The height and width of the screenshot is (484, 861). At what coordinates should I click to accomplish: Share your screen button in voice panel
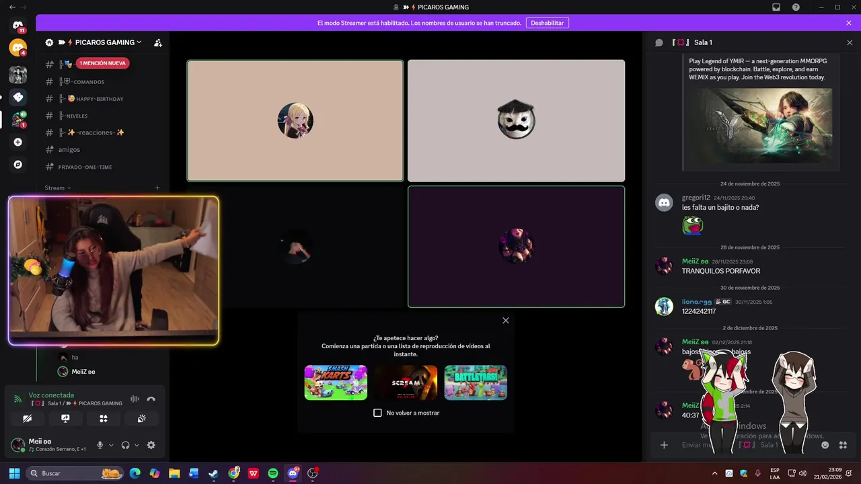[65, 418]
